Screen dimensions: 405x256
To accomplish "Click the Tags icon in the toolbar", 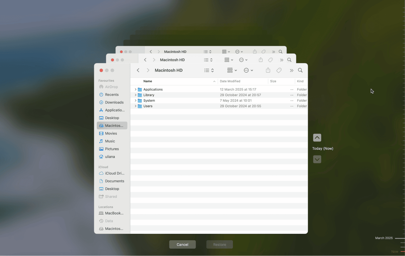I will pyautogui.click(x=279, y=70).
